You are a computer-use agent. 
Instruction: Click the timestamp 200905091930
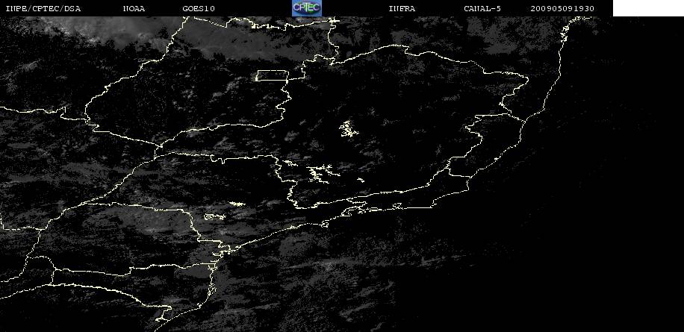(x=562, y=8)
